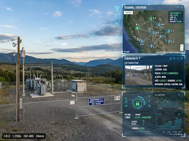This screenshot has height=141, width=189.
Task: Open settings gear in the Substation B-9 header
Action: [174, 58]
